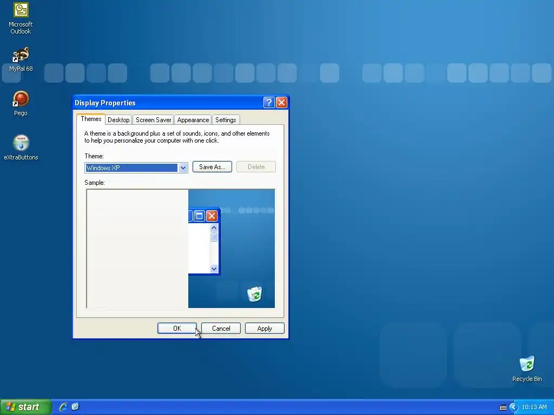Click the Help question mark button
The width and height of the screenshot is (554, 415).
269,102
